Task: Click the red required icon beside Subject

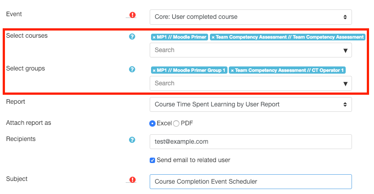Action: coord(132,180)
